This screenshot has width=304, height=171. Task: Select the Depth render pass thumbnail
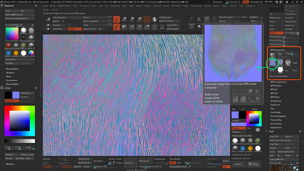click(288, 63)
